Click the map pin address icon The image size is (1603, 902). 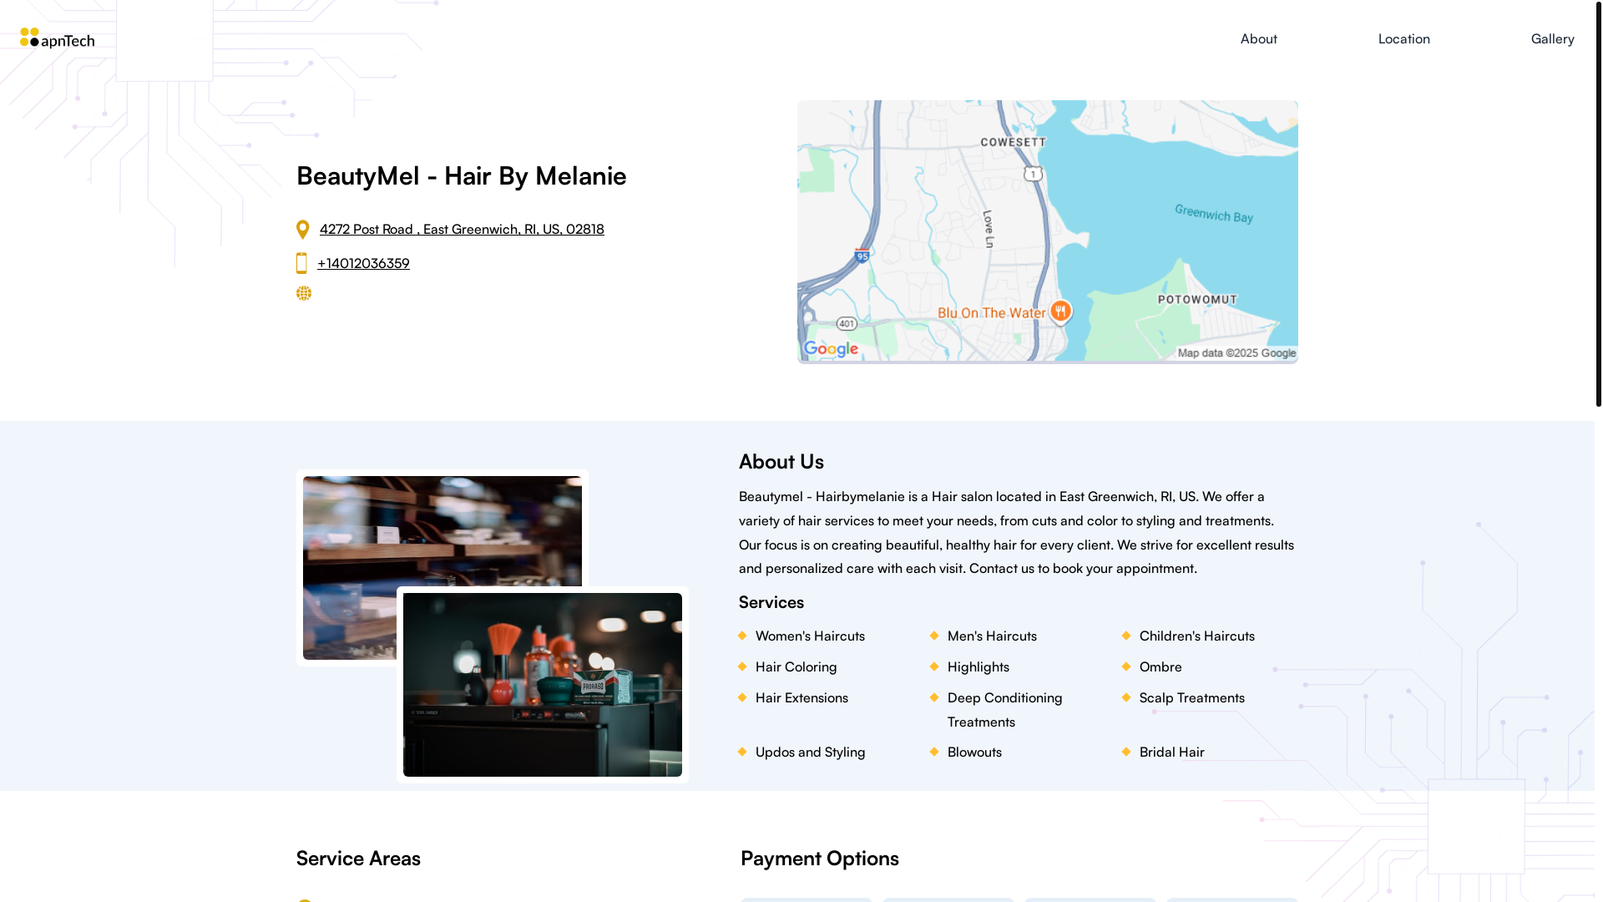pos(303,230)
